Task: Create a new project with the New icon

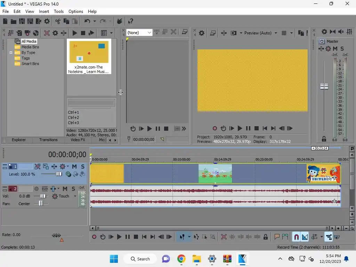Action: [5, 21]
